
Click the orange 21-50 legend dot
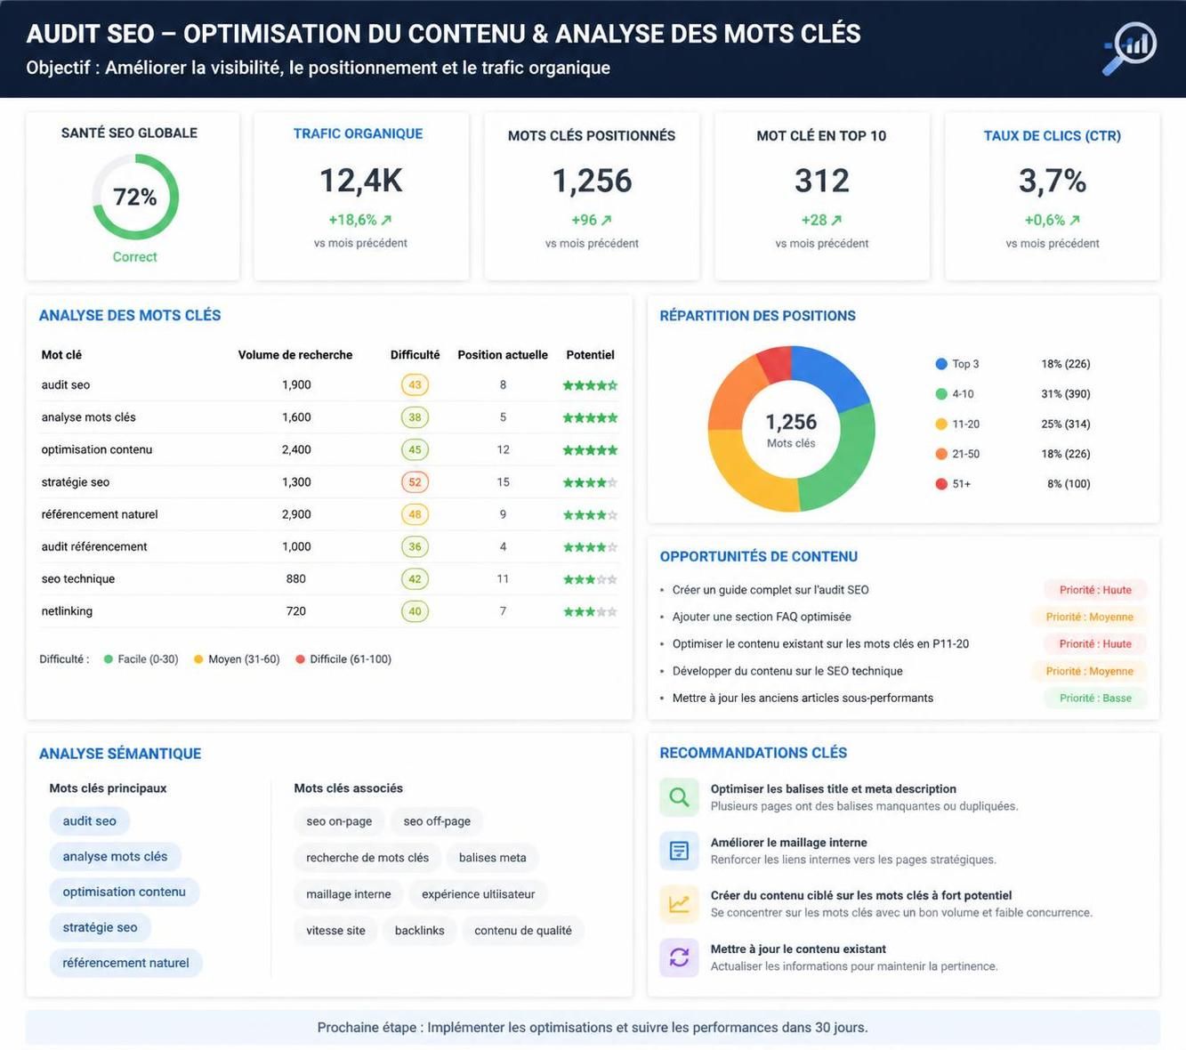point(941,454)
